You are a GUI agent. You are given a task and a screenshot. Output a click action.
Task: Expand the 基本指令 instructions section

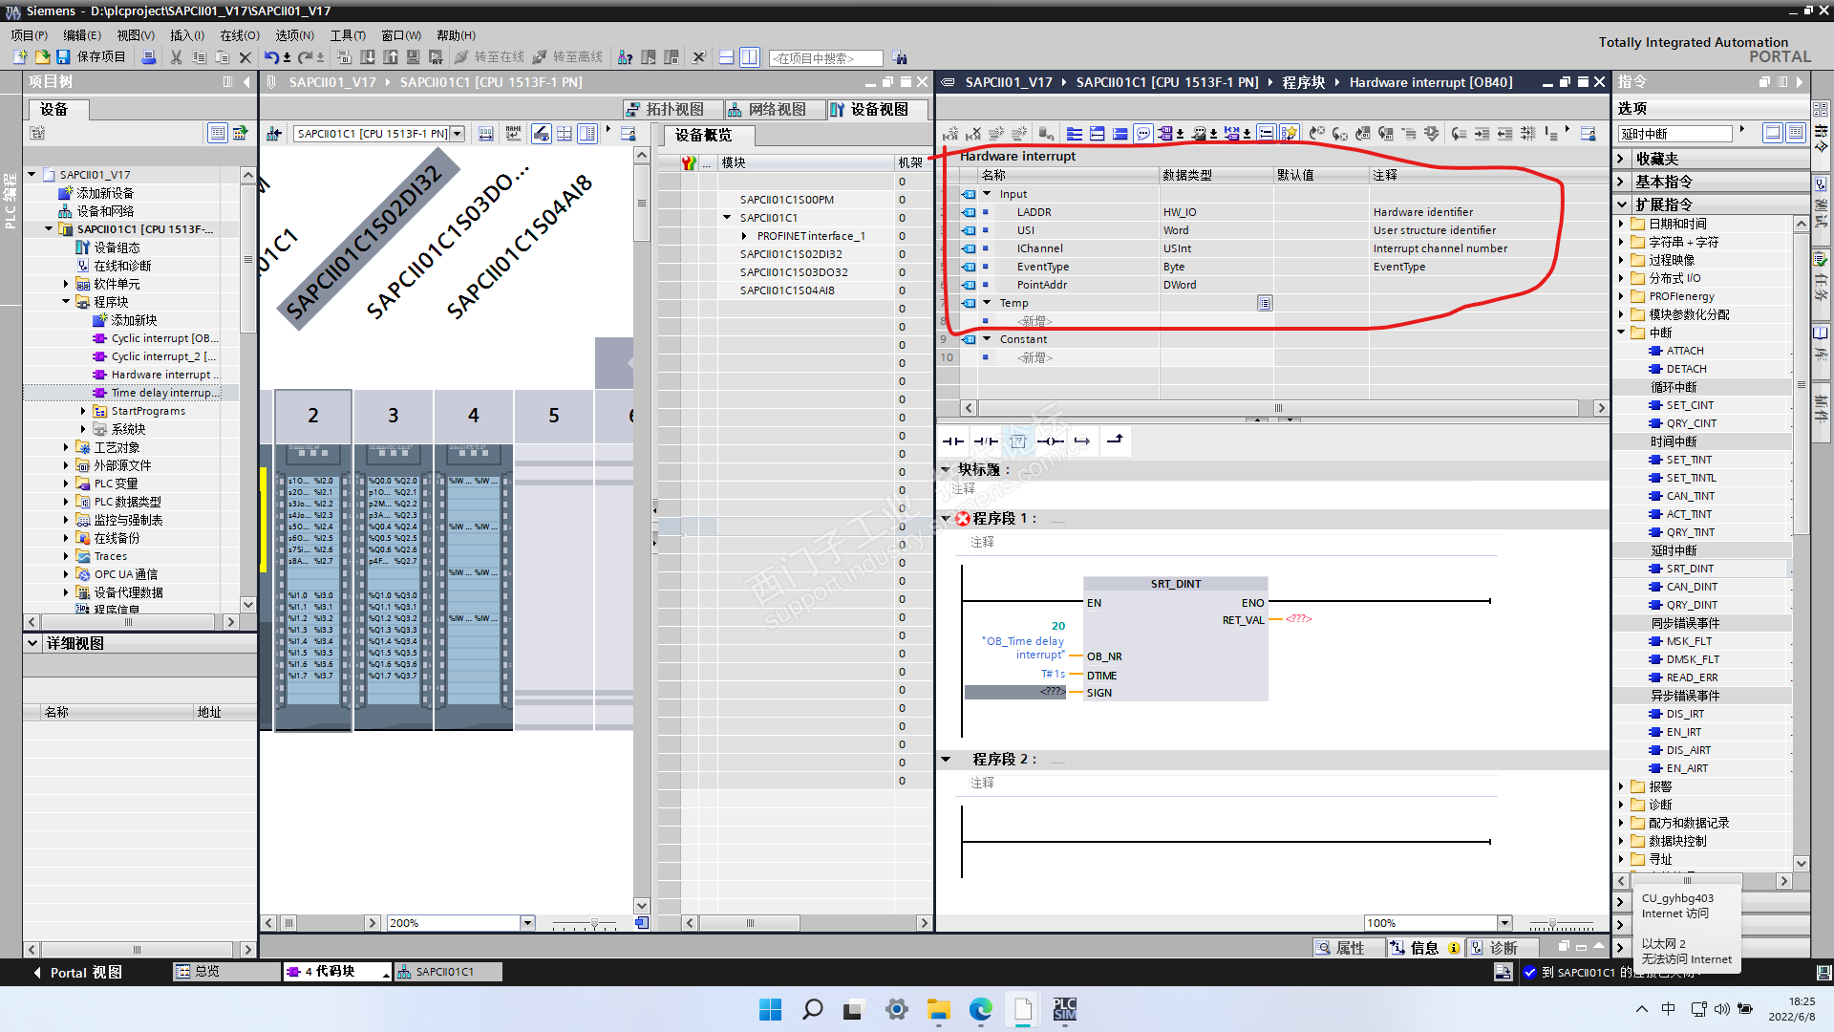click(1663, 182)
